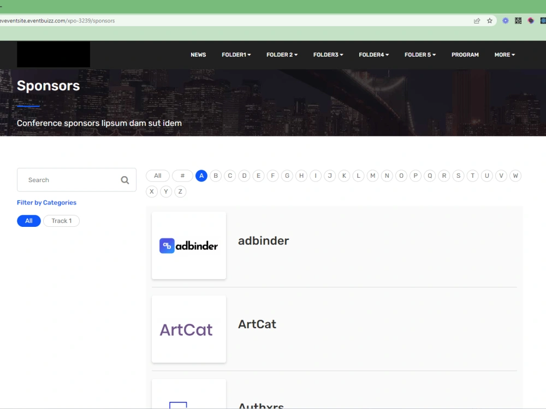Open the NEWS menu item

[198, 55]
